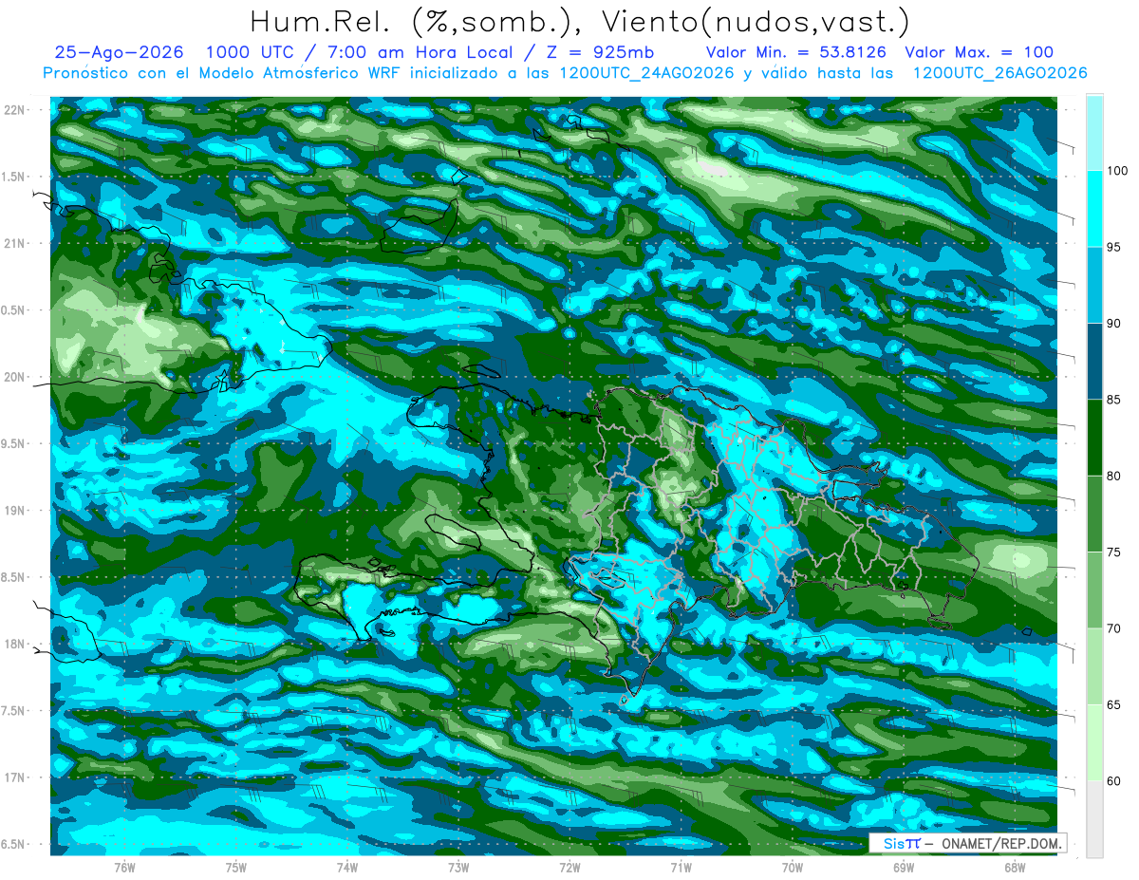Click the colorbar value label '70'

click(x=1115, y=628)
